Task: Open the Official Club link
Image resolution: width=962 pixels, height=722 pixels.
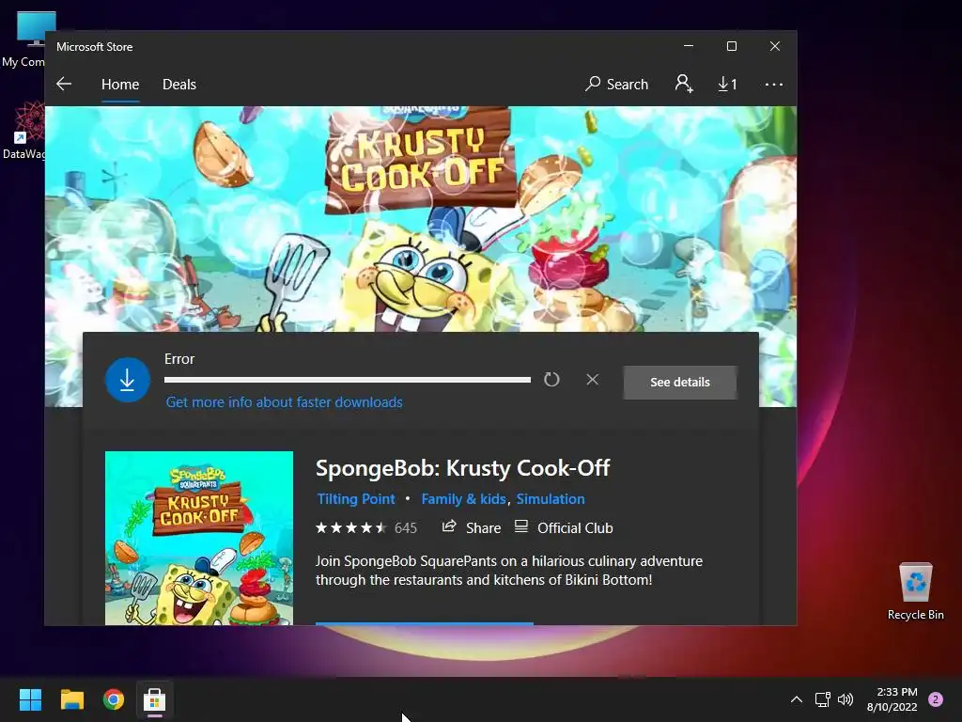Action: coord(564,528)
